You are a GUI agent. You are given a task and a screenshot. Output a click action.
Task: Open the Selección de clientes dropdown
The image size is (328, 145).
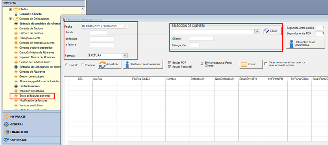tap(257, 32)
